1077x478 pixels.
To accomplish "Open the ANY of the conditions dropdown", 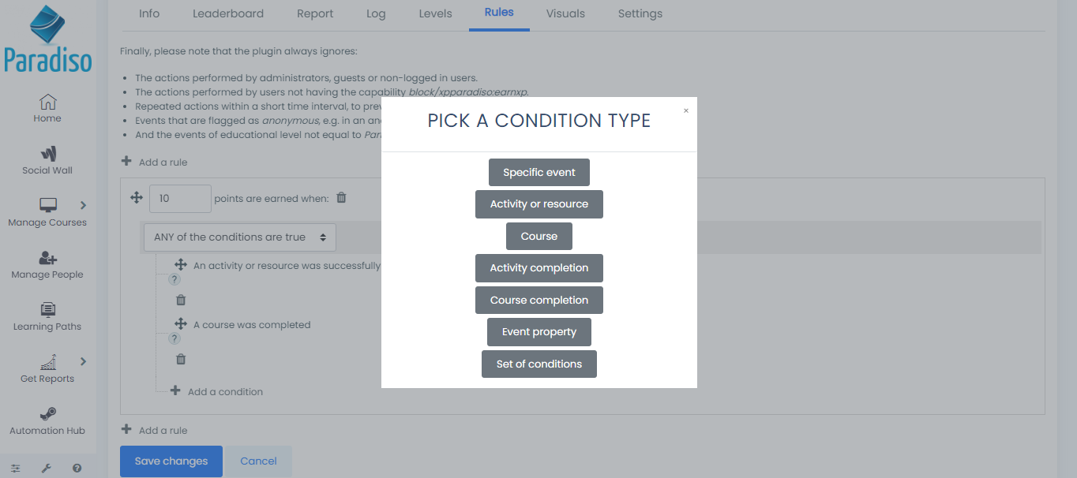I will click(x=240, y=237).
